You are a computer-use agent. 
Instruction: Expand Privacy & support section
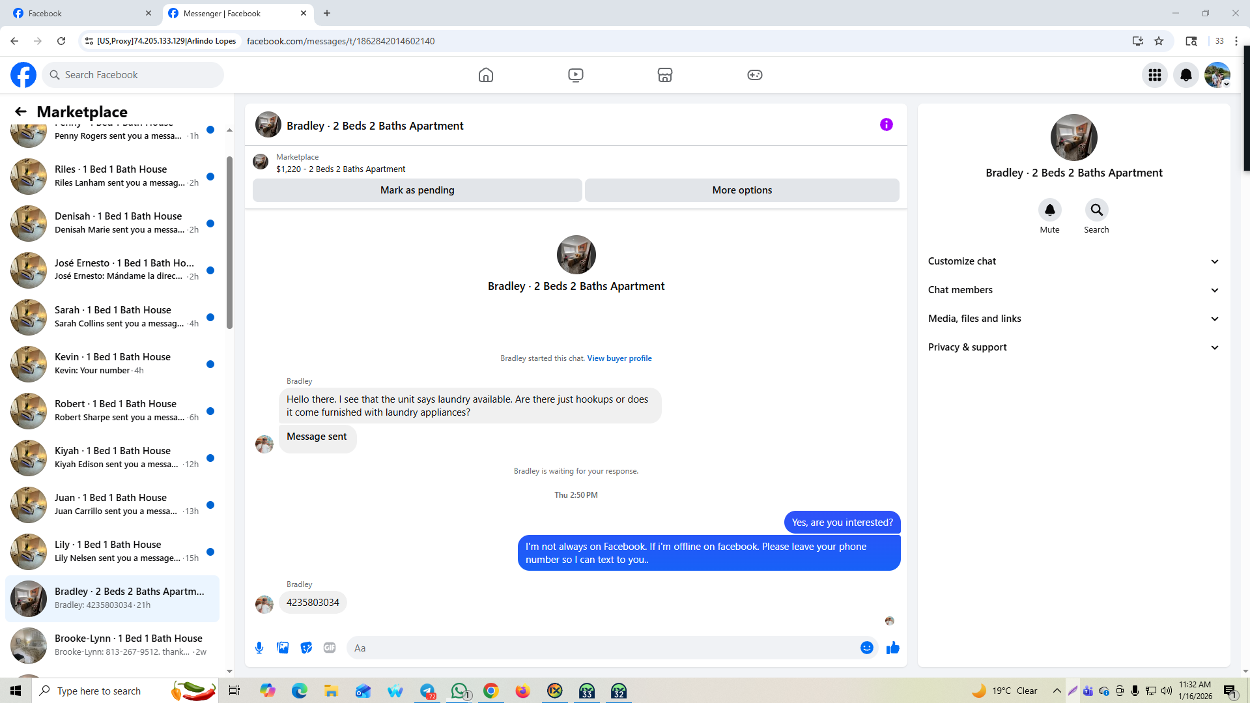point(1073,347)
